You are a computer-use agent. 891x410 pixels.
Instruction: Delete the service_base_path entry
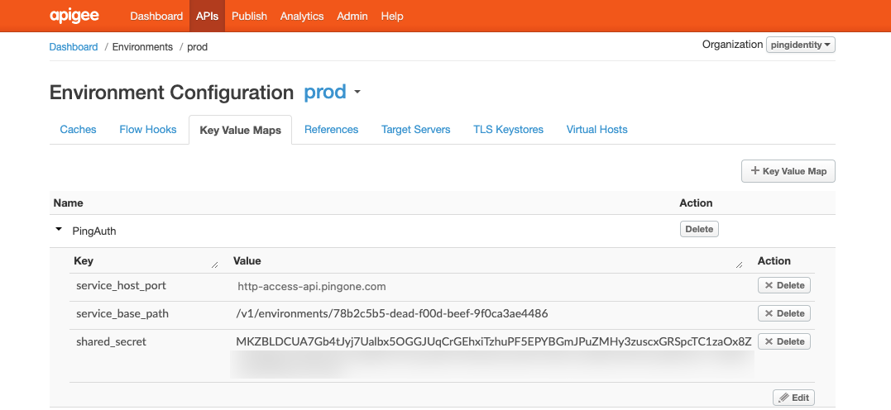click(x=783, y=313)
